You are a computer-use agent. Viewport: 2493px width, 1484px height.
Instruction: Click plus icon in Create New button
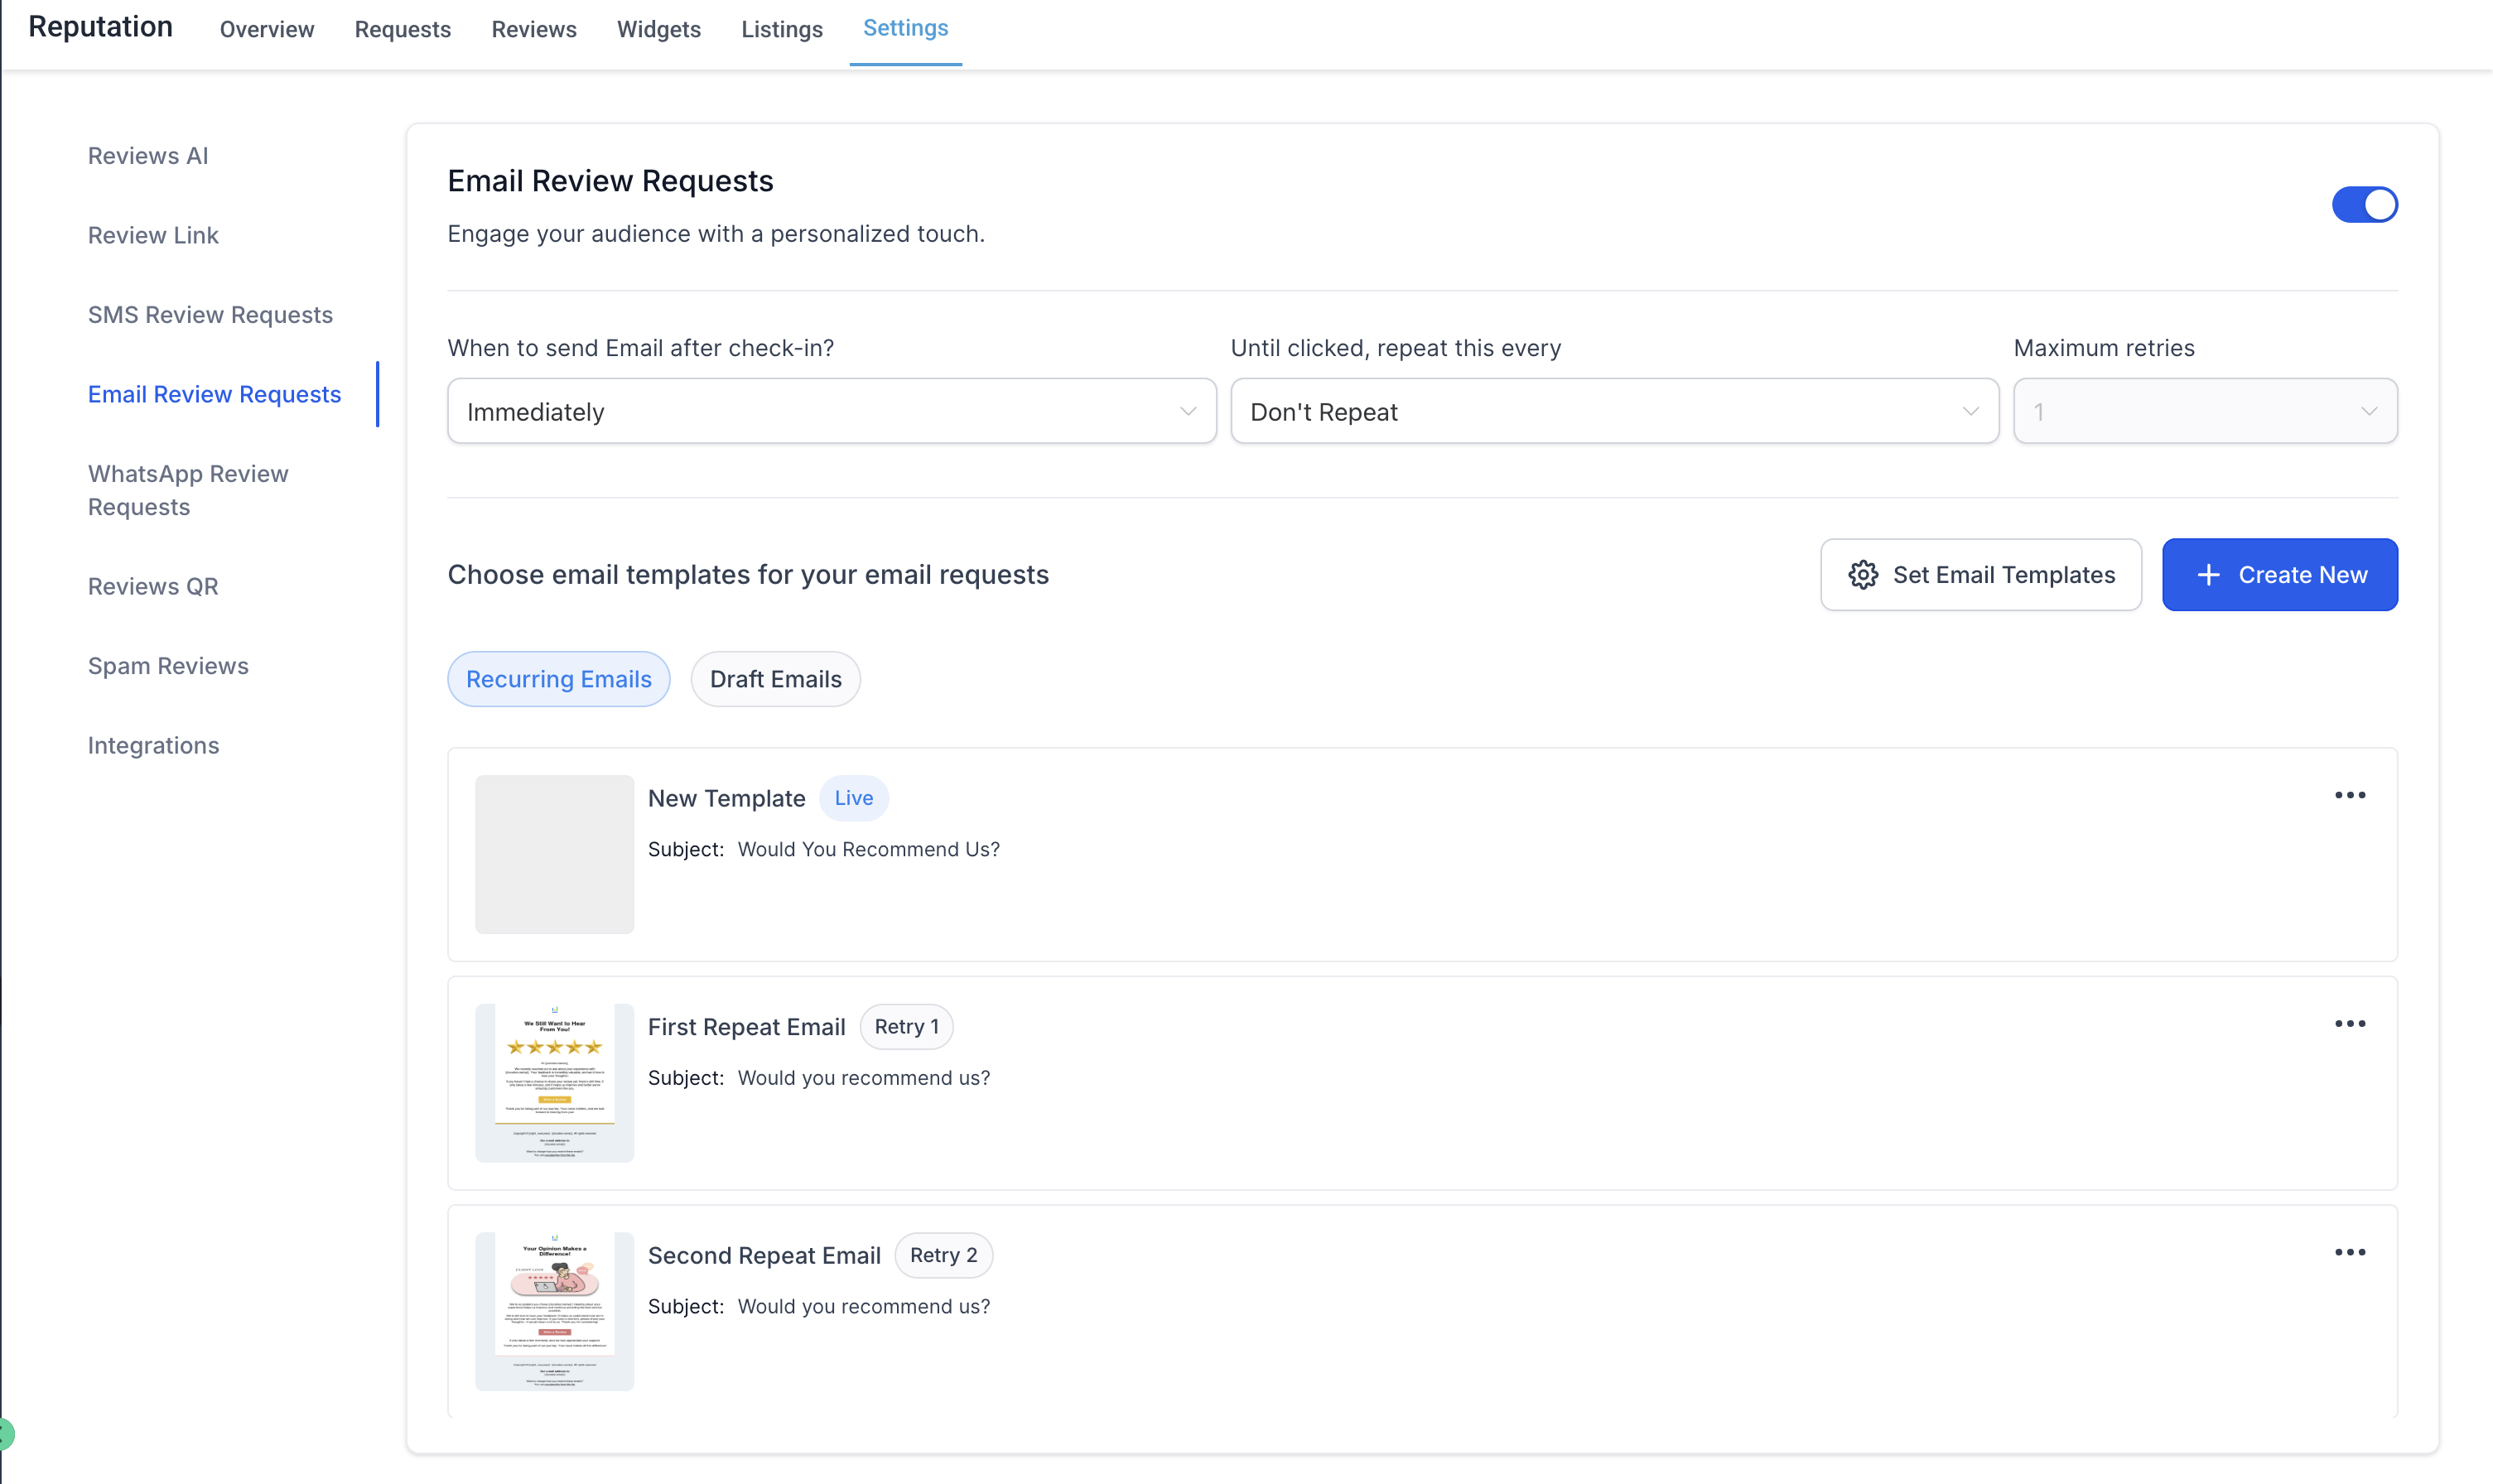[x=2208, y=575]
